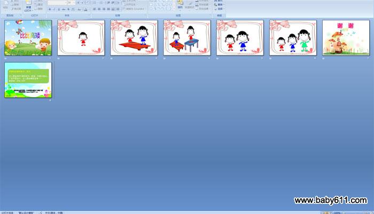This screenshot has height=214, width=374.
Task: Click the Quick Styles icon in drawing group
Action: tap(191, 5)
